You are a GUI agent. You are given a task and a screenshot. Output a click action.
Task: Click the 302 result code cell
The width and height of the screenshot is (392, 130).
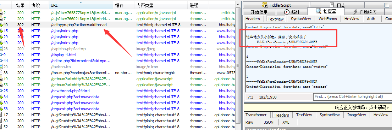(21, 25)
